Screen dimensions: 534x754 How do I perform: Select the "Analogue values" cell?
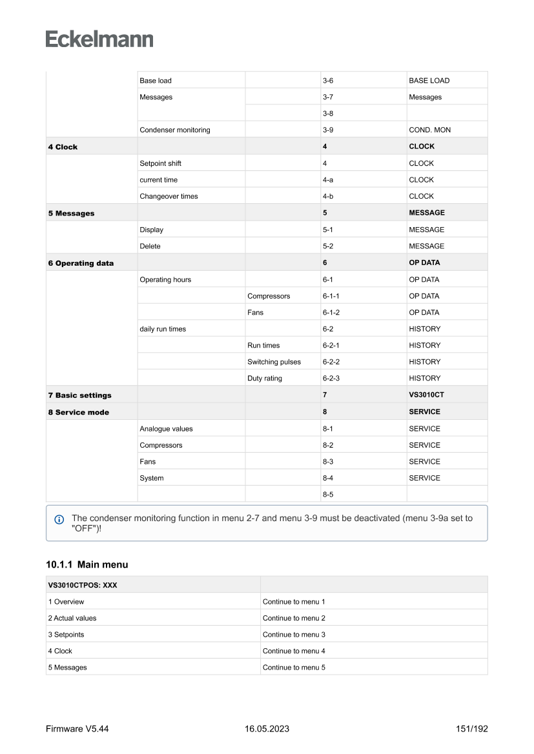166,428
